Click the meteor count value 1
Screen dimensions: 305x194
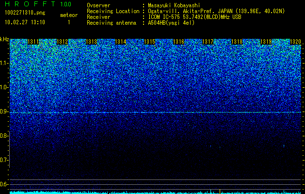coord(69,22)
